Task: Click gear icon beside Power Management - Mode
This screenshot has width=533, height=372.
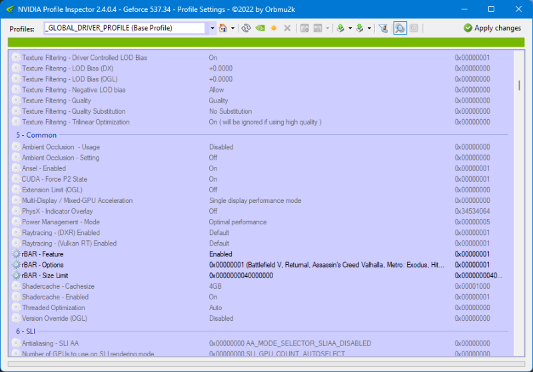Action: [x=16, y=222]
